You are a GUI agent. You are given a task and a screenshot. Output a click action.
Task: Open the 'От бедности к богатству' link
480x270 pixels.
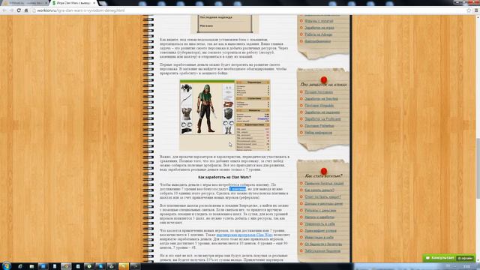[323, 244]
